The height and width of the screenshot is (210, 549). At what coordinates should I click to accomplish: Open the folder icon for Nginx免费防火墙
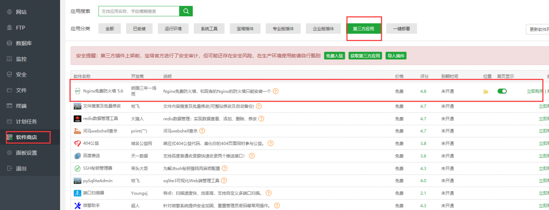[x=486, y=91]
